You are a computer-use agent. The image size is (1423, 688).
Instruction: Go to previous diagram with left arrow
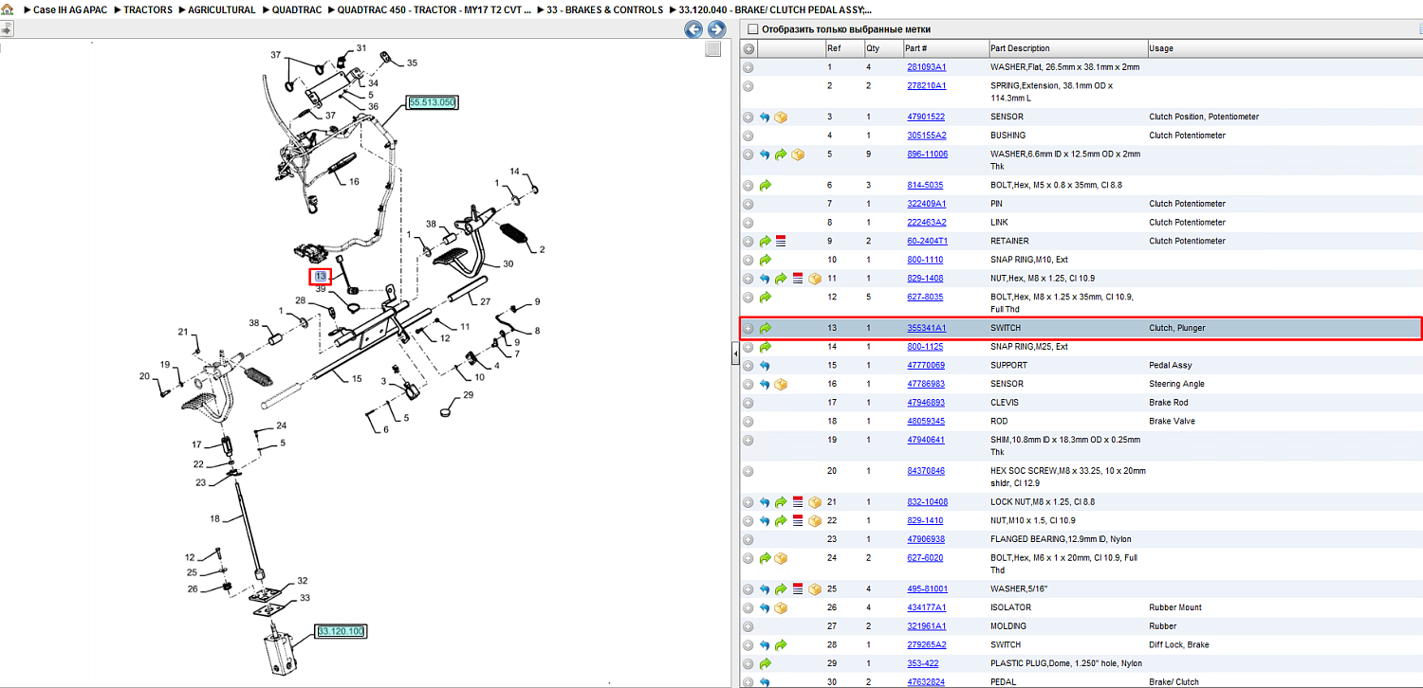point(693,29)
